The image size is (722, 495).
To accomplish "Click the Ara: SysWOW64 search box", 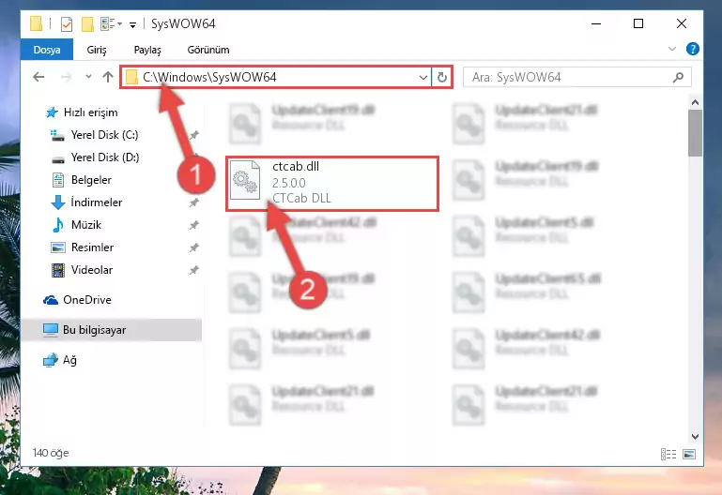I will [576, 77].
